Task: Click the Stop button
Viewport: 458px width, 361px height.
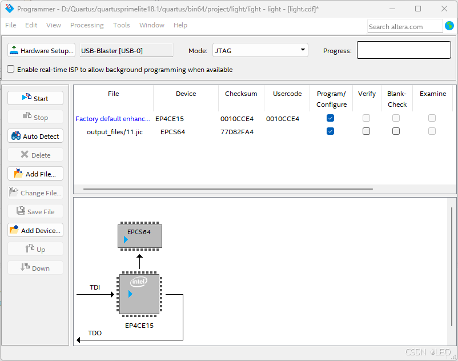Action: [x=35, y=117]
